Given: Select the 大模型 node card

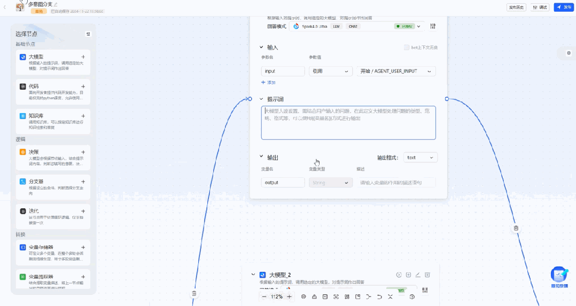Looking at the screenshot, I should coord(53,62).
